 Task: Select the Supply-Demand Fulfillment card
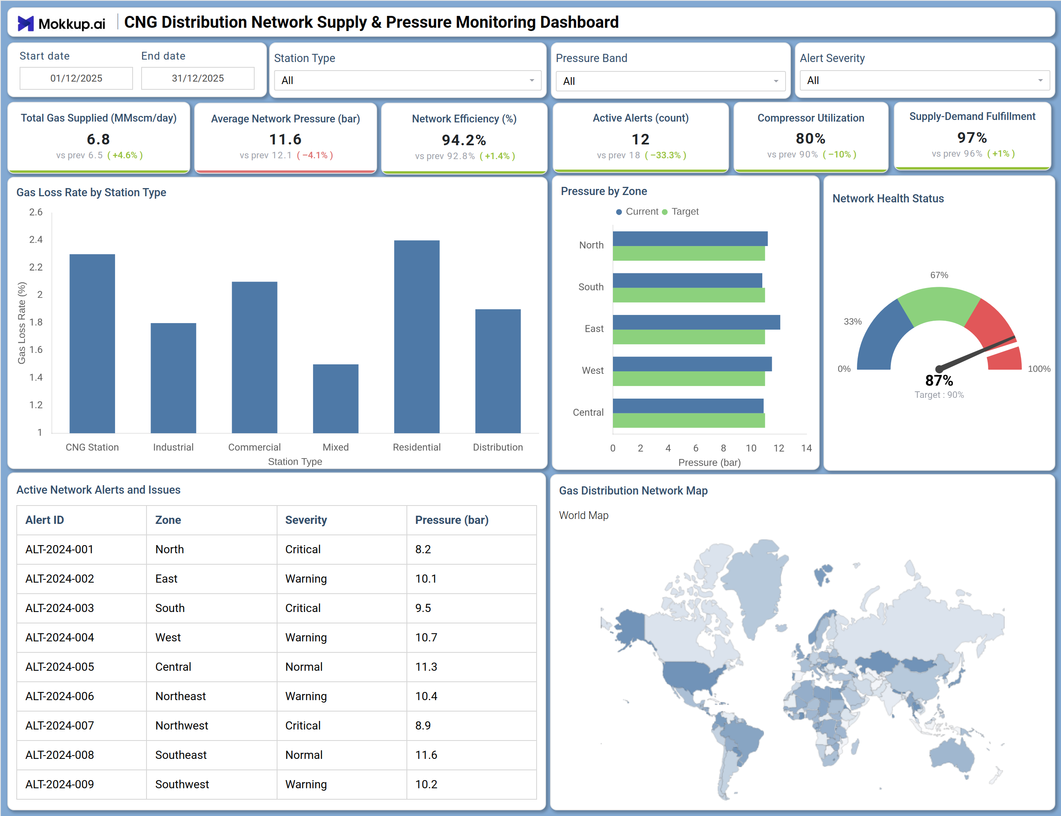972,136
